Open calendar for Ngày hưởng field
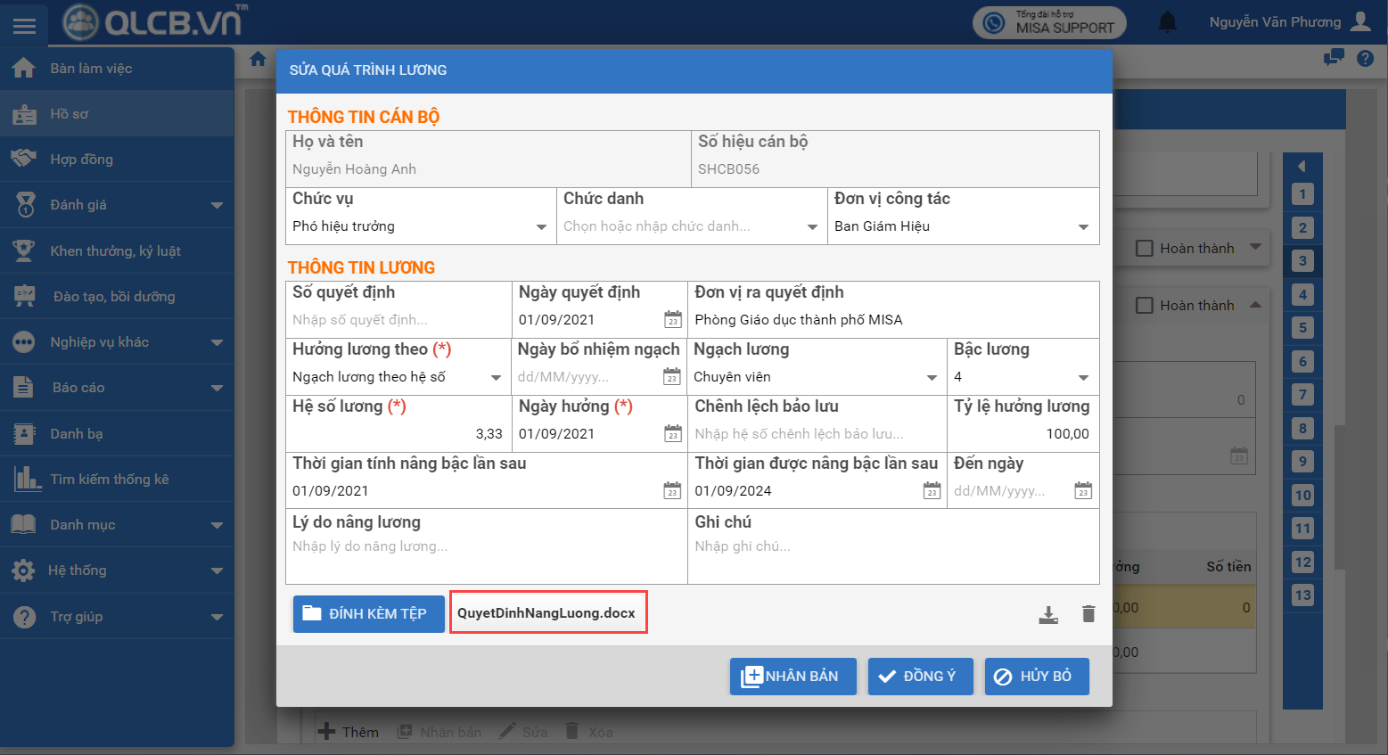Viewport: 1388px width, 755px height. [x=672, y=434]
